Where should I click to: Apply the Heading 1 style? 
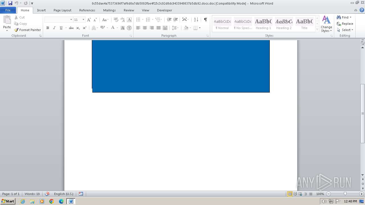tap(263, 24)
